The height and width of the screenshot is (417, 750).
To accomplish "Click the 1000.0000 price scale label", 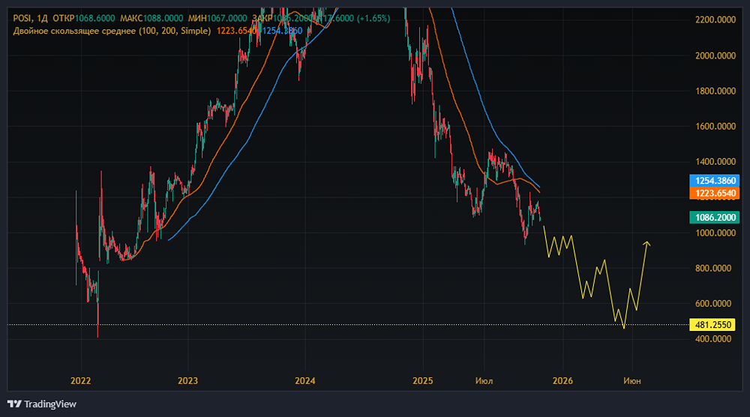I will pos(715,233).
